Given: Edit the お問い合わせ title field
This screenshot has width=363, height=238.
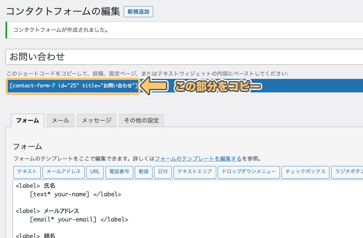Looking at the screenshot, I should (x=184, y=57).
